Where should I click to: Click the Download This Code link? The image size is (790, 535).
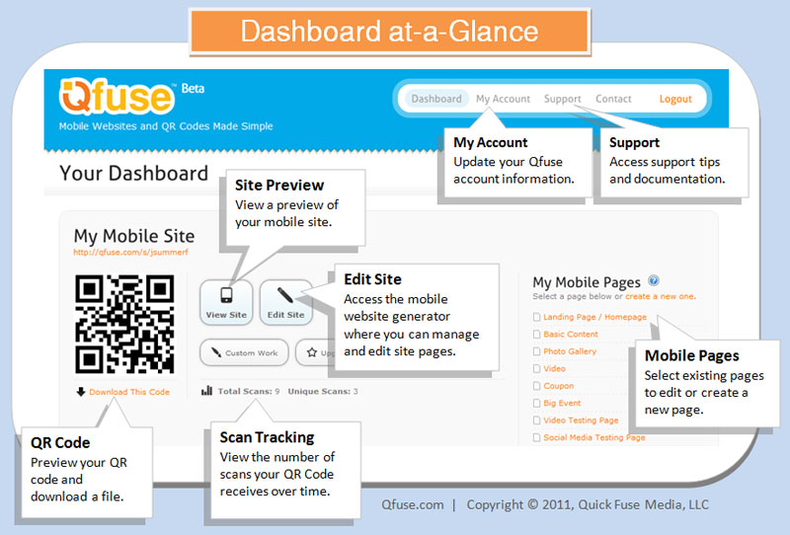(x=129, y=392)
